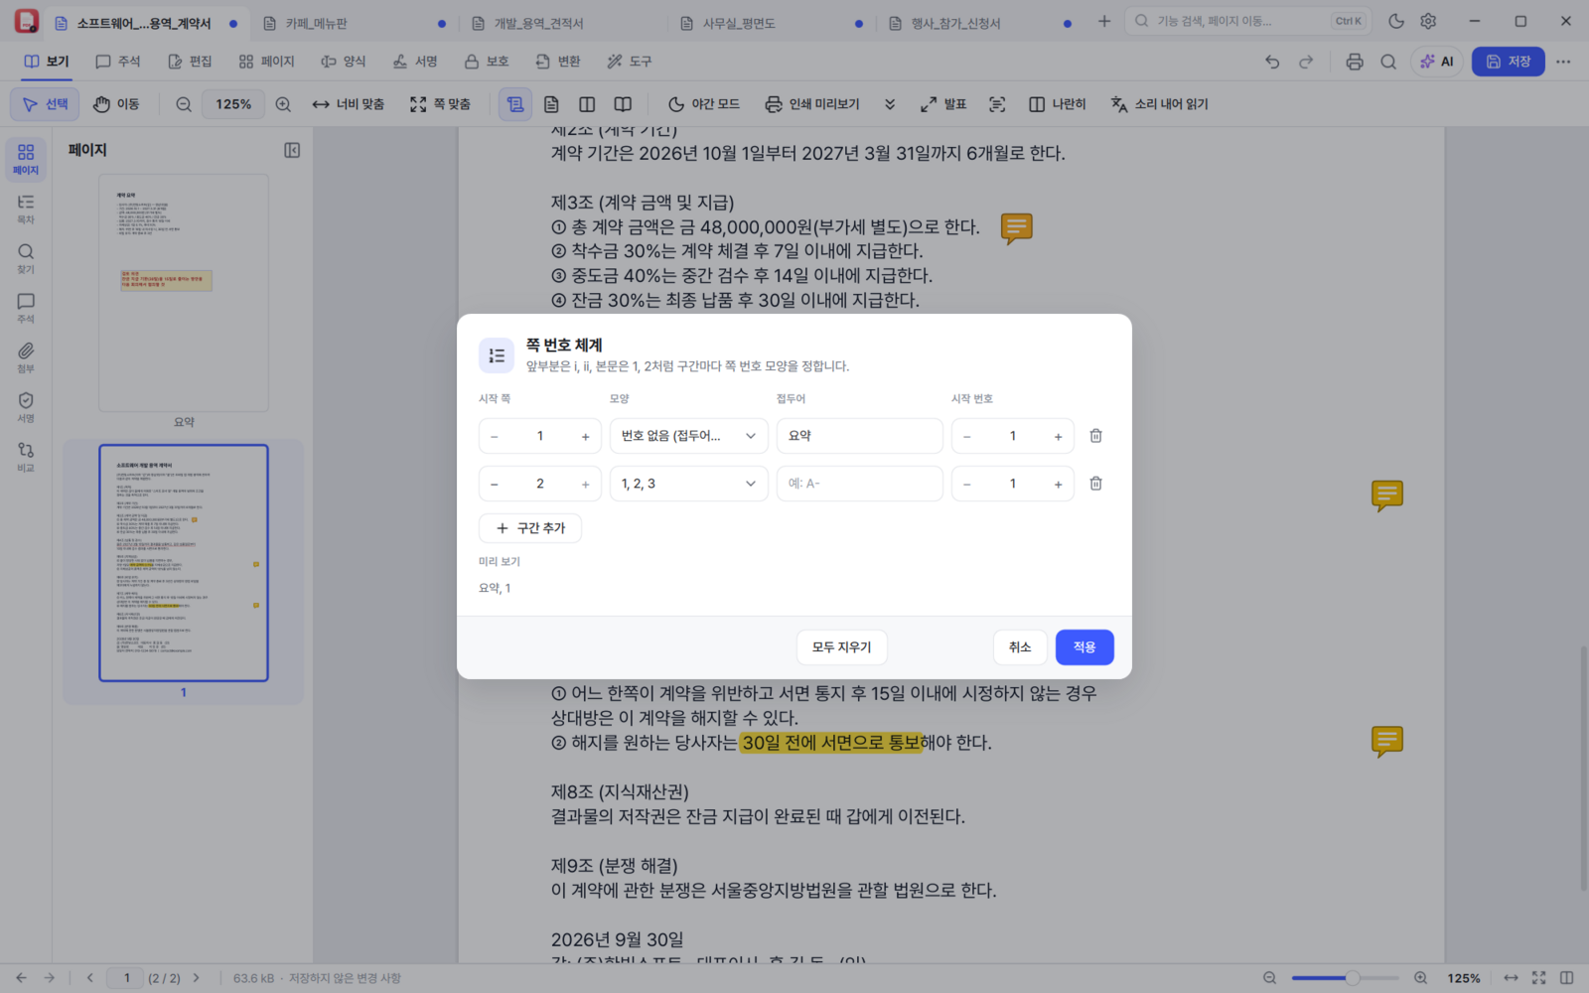
Task: Open the AI assistant button
Action: [1437, 62]
